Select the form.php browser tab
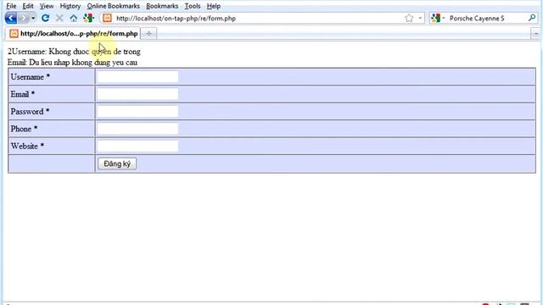 click(74, 34)
